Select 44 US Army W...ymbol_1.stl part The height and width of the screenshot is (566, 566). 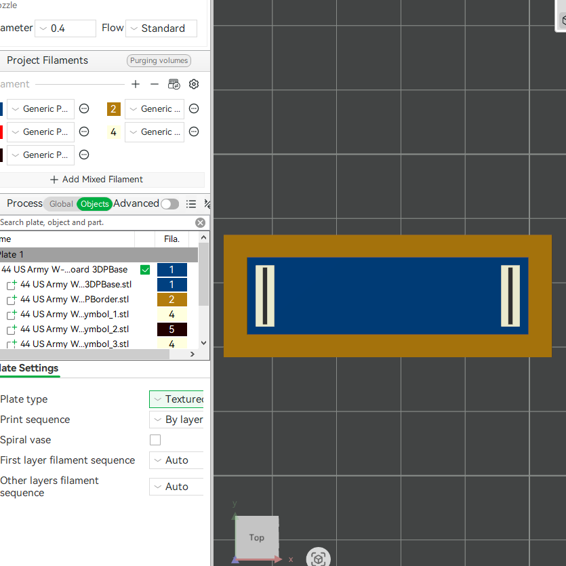(x=75, y=315)
